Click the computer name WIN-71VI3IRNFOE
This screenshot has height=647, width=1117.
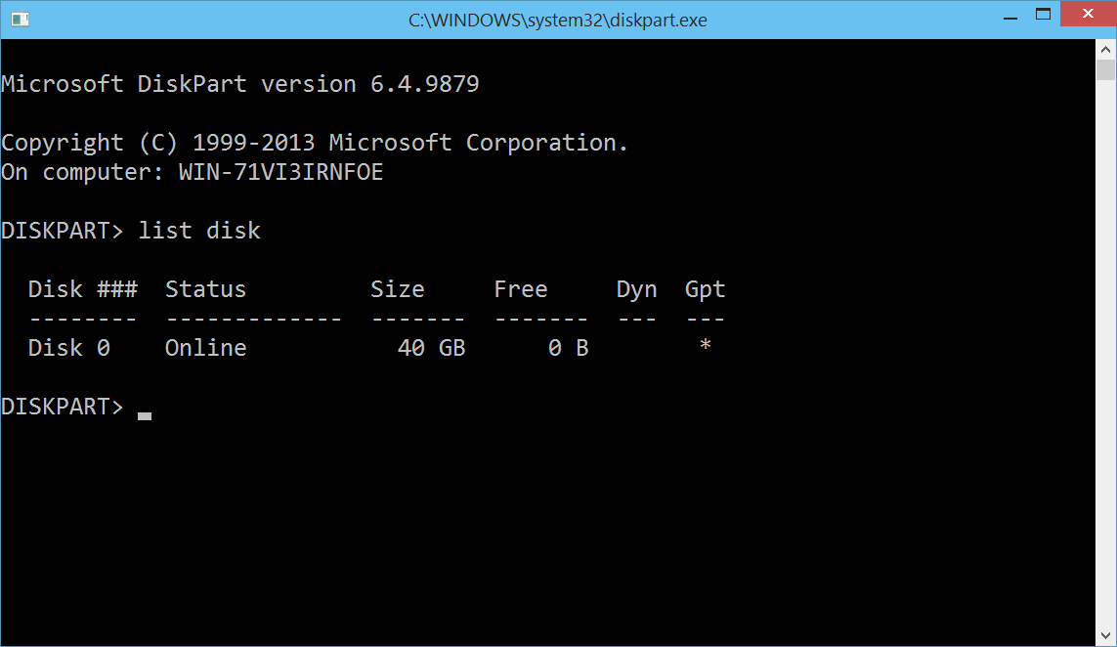280,173
